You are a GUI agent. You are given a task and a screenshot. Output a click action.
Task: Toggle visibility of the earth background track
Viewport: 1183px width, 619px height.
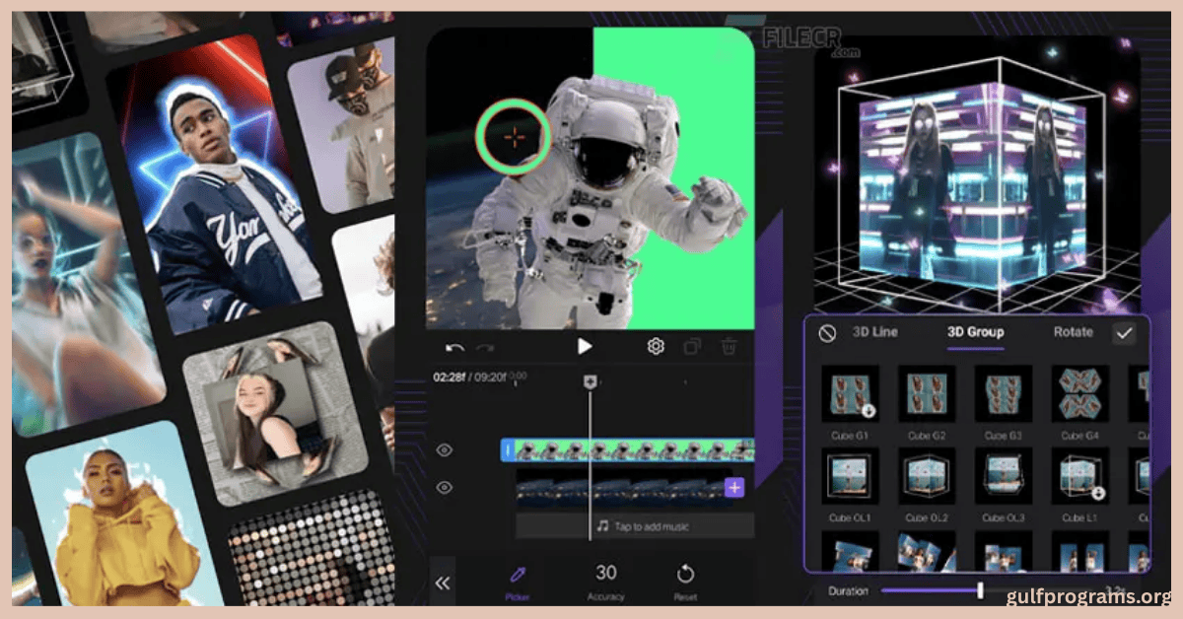tap(445, 487)
